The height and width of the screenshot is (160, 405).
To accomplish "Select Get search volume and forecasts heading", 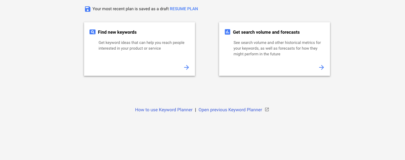I will [266, 32].
